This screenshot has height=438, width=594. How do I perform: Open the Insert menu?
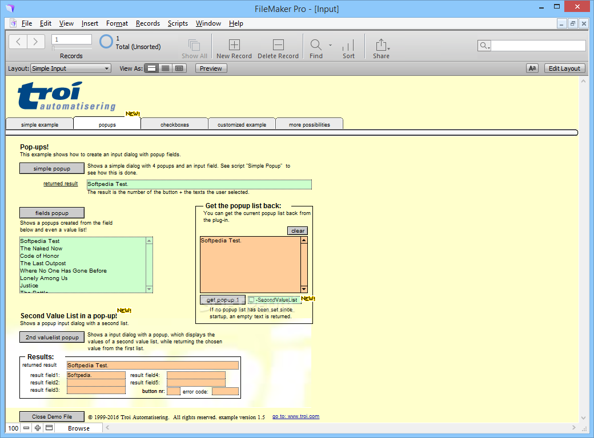pos(90,23)
